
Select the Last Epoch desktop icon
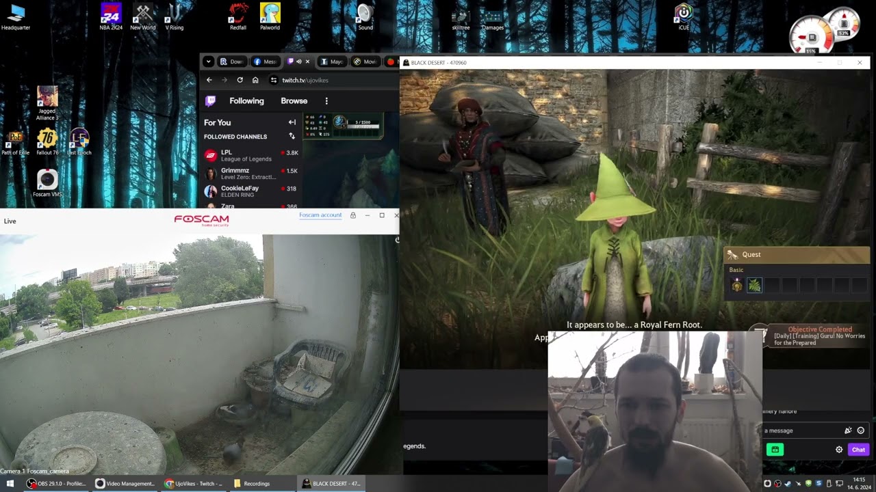pos(79,141)
